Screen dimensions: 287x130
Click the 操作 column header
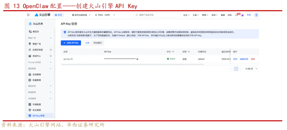[235, 52]
